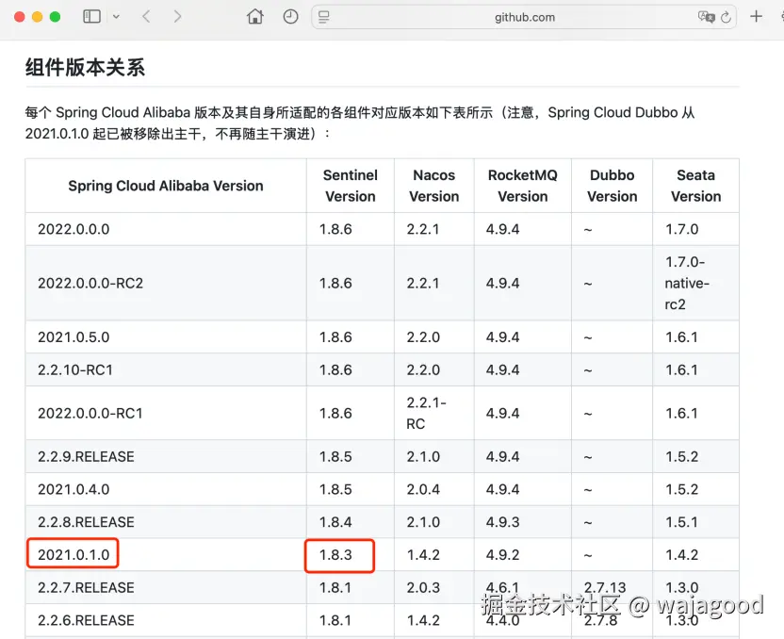Click Nacos 2.2.0 cell in 2021.0.5.0 row

point(434,337)
